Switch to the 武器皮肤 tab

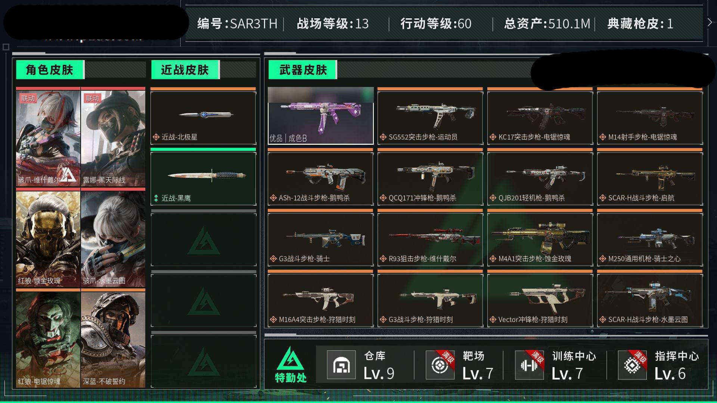click(303, 70)
